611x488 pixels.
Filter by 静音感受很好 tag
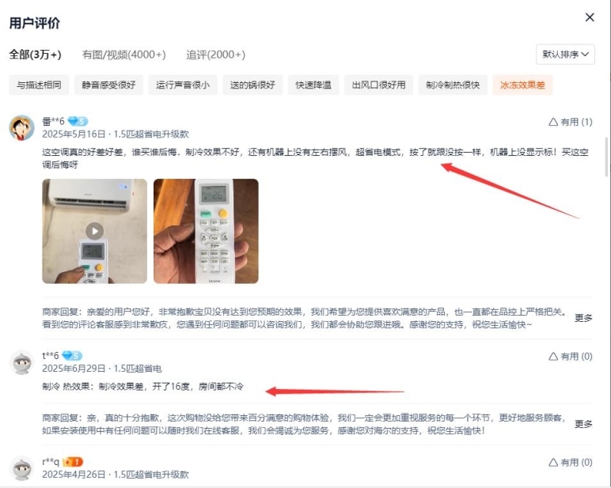(108, 85)
